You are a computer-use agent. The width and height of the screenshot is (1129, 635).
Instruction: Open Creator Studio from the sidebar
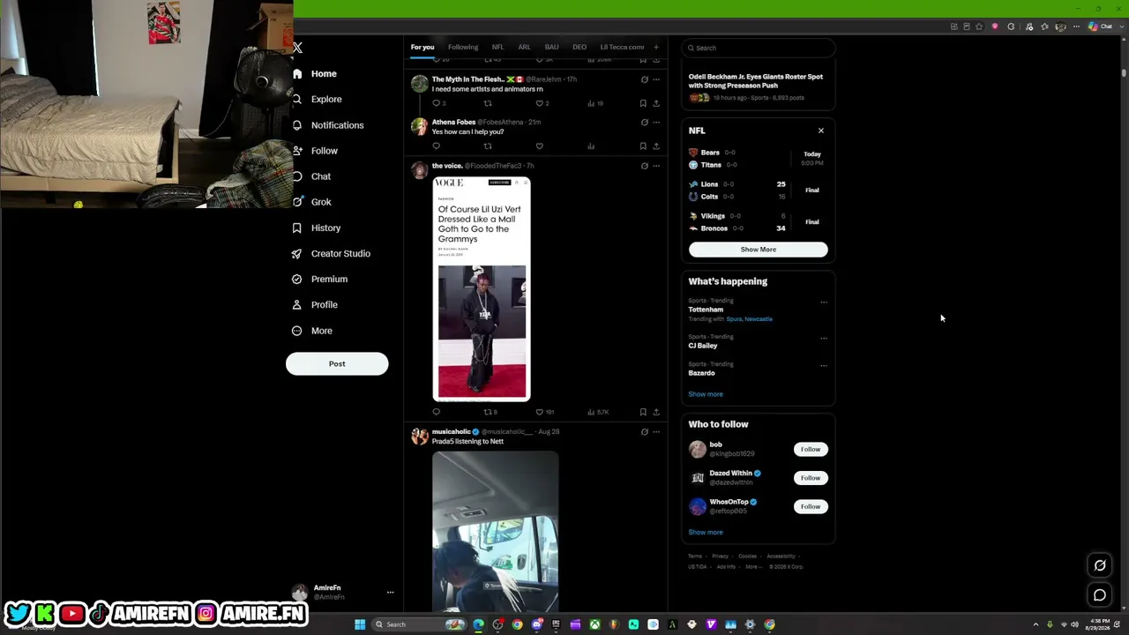point(332,253)
